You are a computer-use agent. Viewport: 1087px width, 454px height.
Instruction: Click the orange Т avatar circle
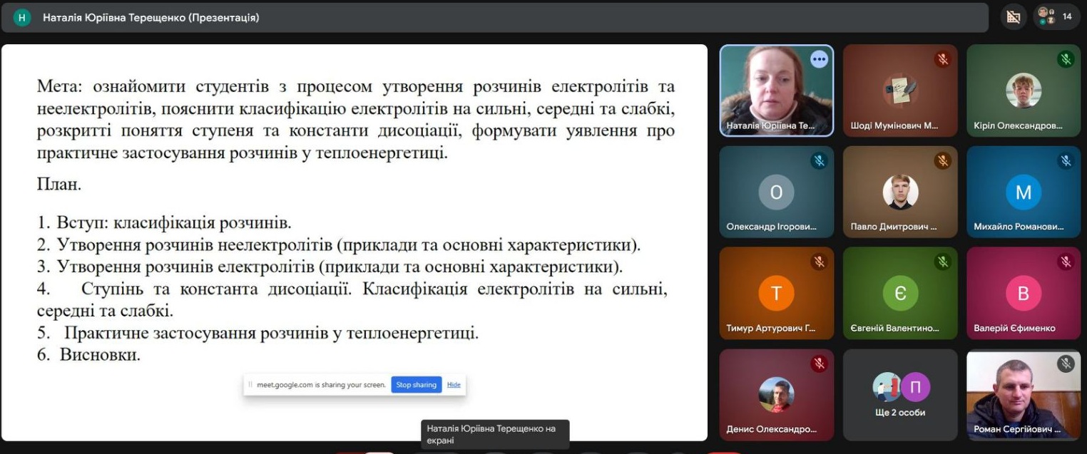tap(776, 294)
